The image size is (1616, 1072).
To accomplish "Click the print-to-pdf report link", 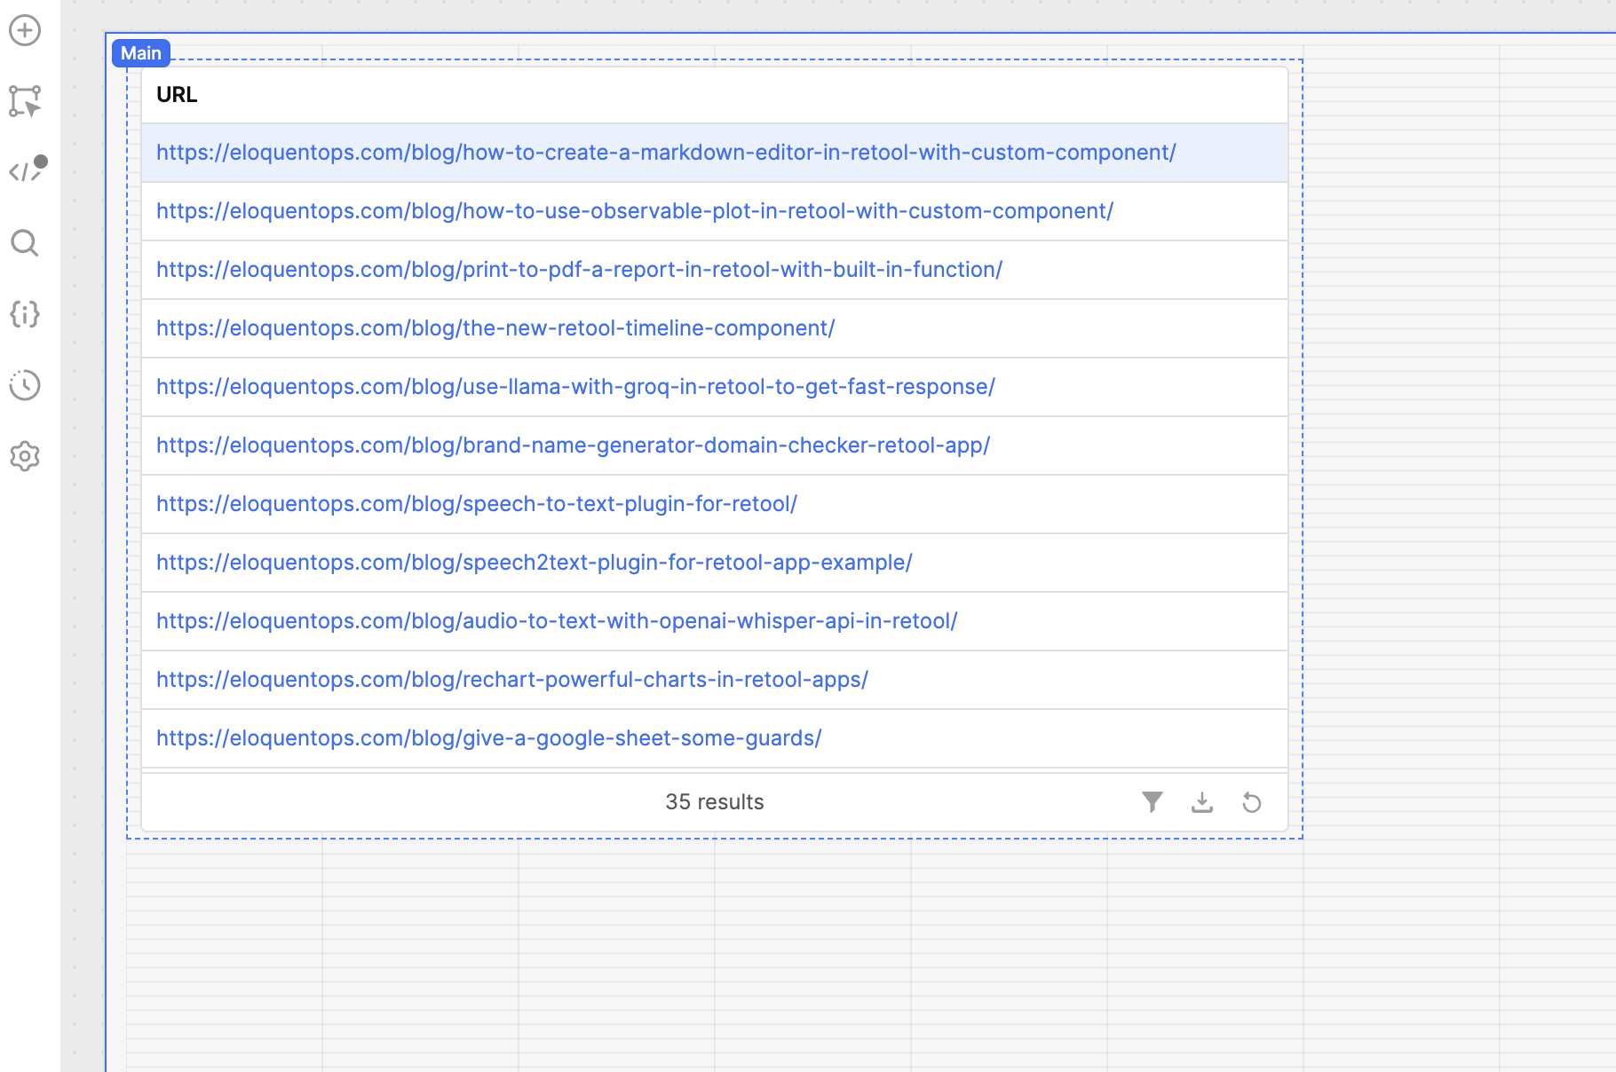I will [579, 270].
